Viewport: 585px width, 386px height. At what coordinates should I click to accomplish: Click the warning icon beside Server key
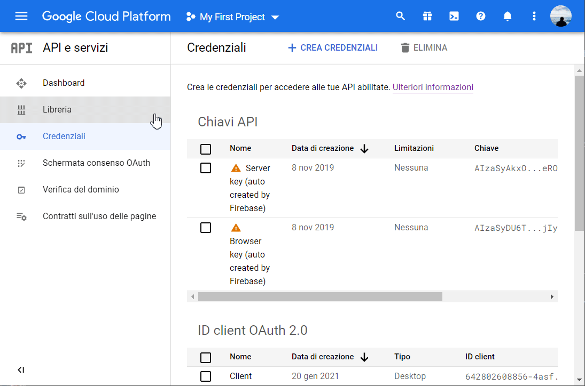click(236, 168)
